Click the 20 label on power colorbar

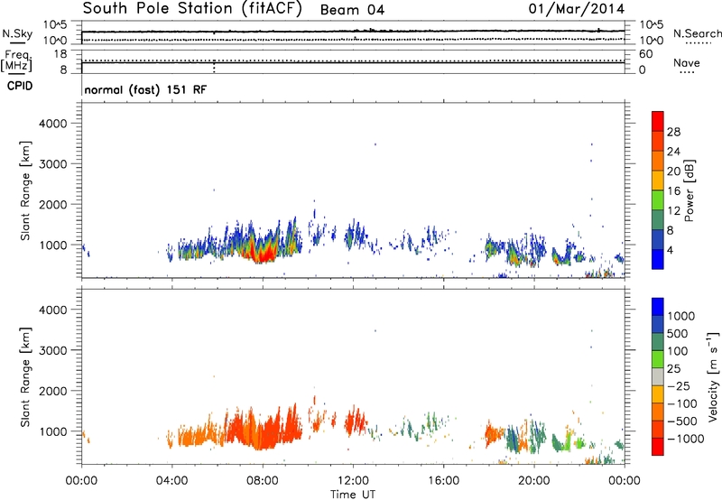coord(673,171)
